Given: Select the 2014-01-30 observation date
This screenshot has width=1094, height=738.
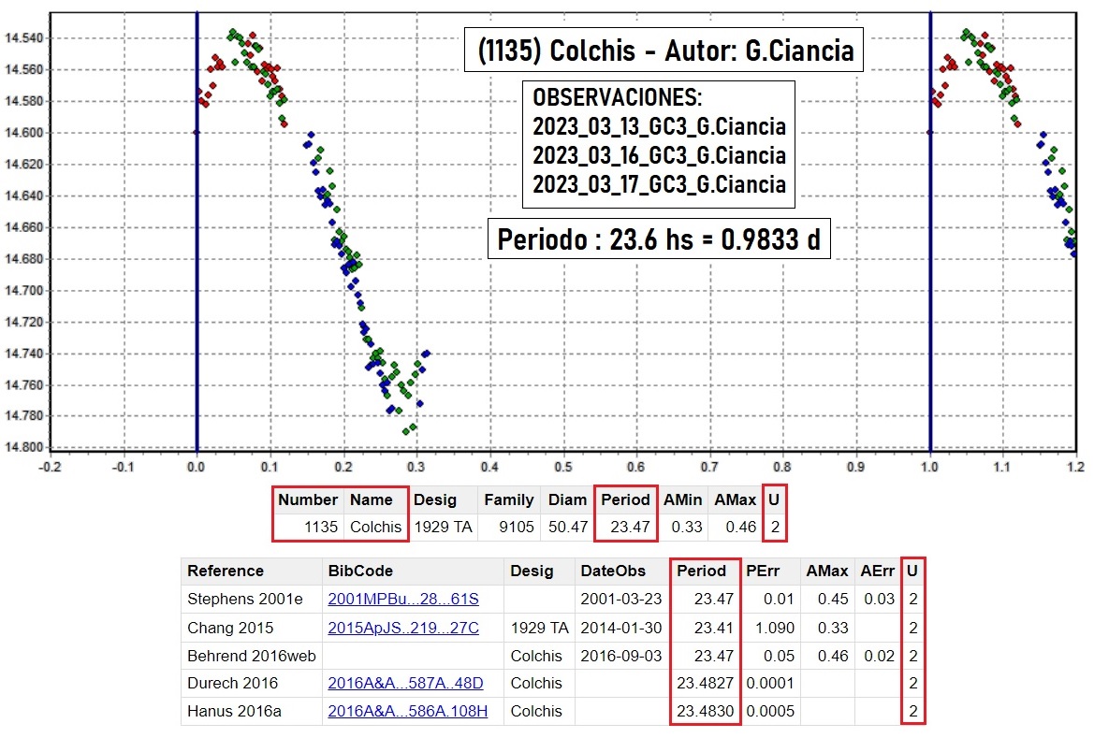Looking at the screenshot, I should click(x=621, y=628).
